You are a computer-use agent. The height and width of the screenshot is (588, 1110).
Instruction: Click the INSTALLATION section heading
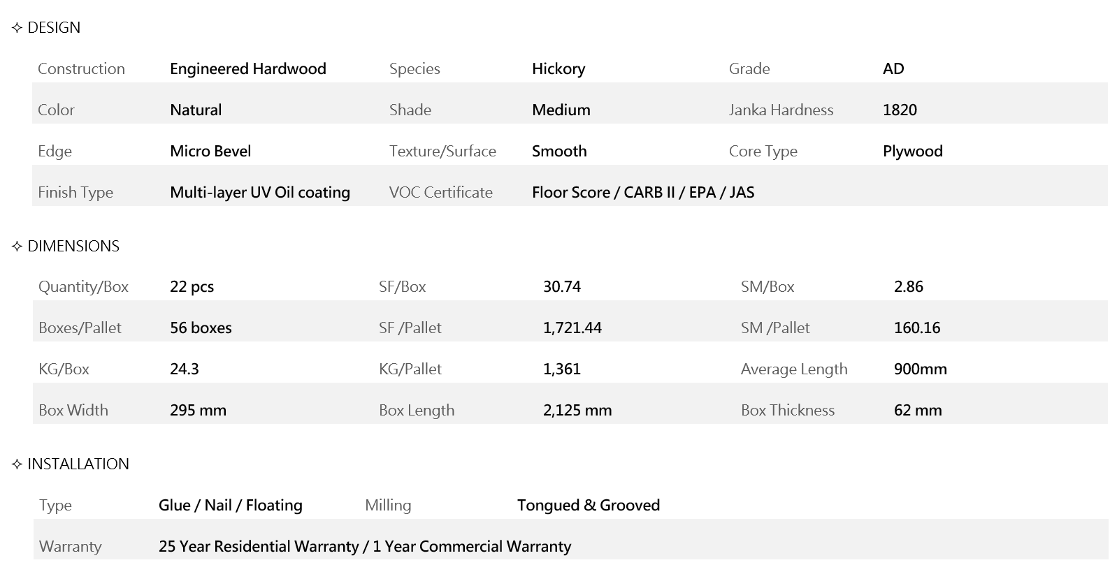78,464
